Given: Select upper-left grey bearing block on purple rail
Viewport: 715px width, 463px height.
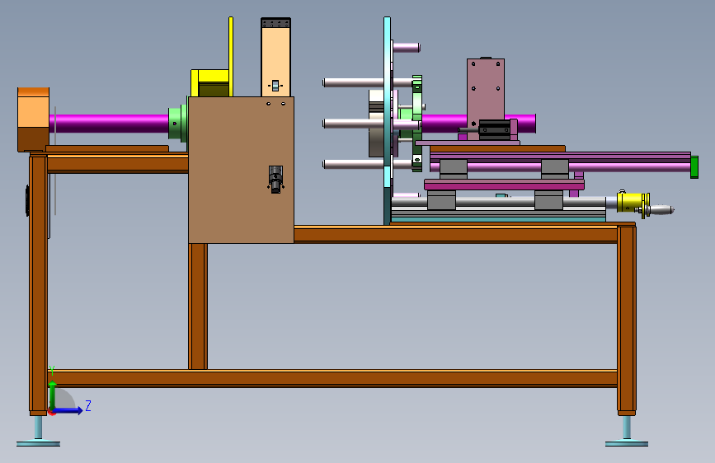Looking at the screenshot, I should (x=454, y=169).
